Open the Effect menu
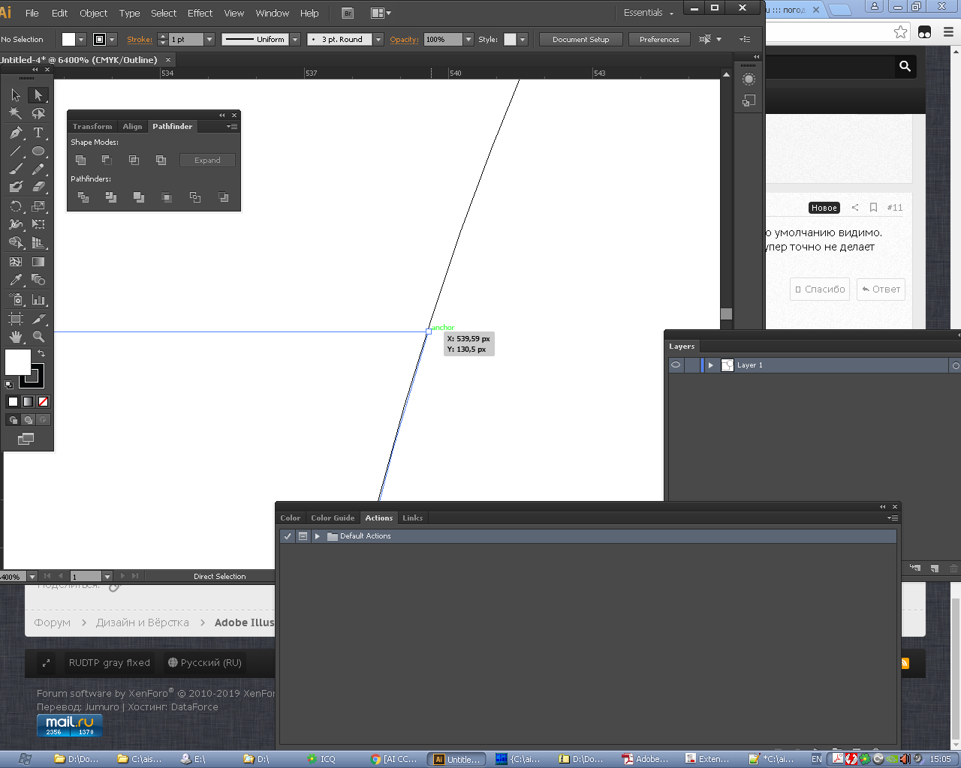Image resolution: width=961 pixels, height=768 pixels. 200,13
